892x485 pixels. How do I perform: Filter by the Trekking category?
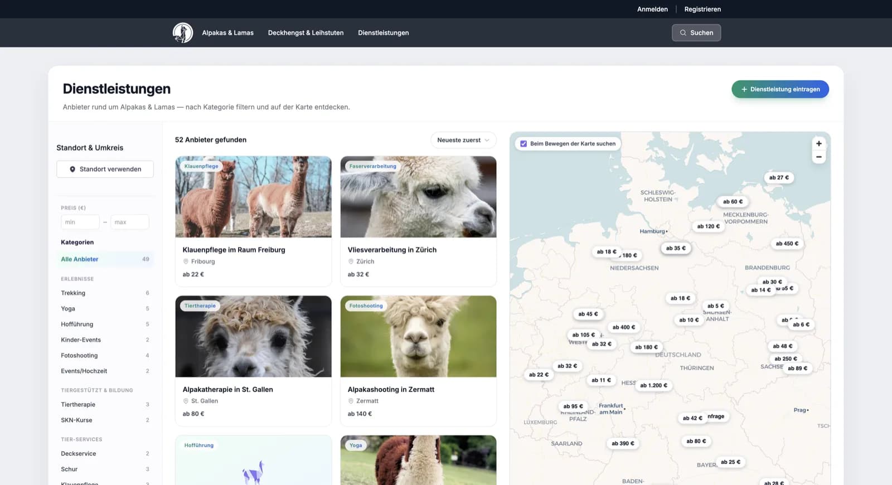(x=105, y=293)
